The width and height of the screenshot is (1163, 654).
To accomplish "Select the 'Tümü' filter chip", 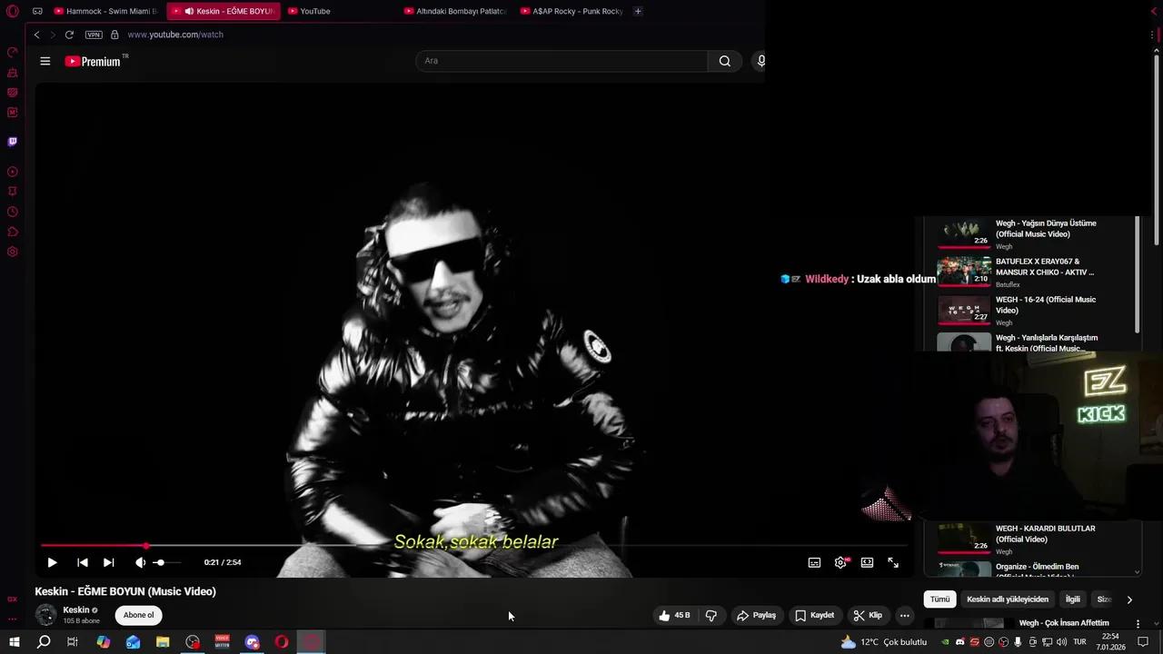I will point(939,599).
